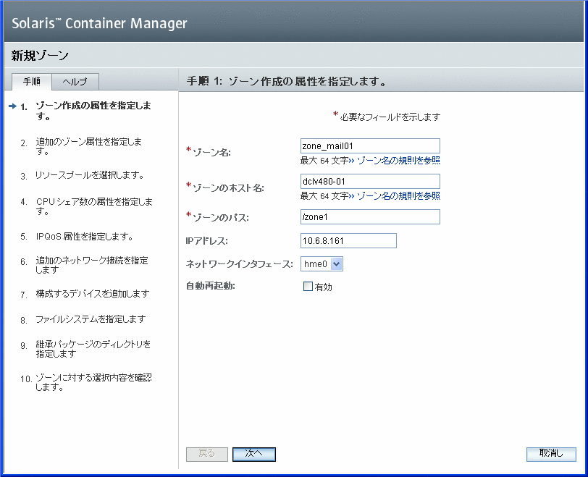Open ゾーン名の規則を参照 link under ホスト名
Image resolution: width=588 pixels, height=477 pixels.
point(398,195)
